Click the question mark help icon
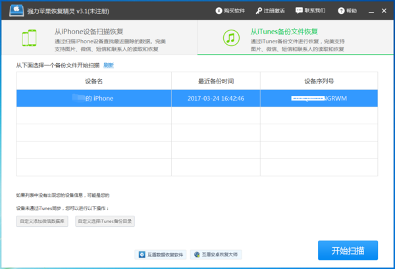 click(341, 11)
